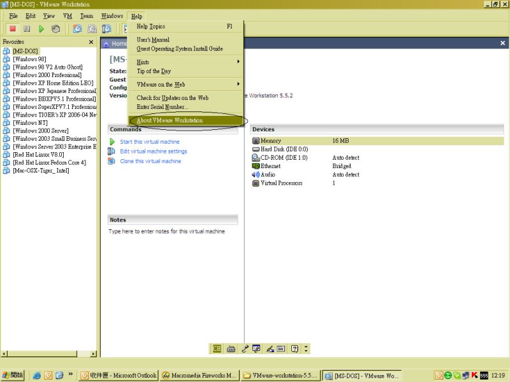
Task: Select [Windows NT] in Favorites
Action: tap(30, 123)
